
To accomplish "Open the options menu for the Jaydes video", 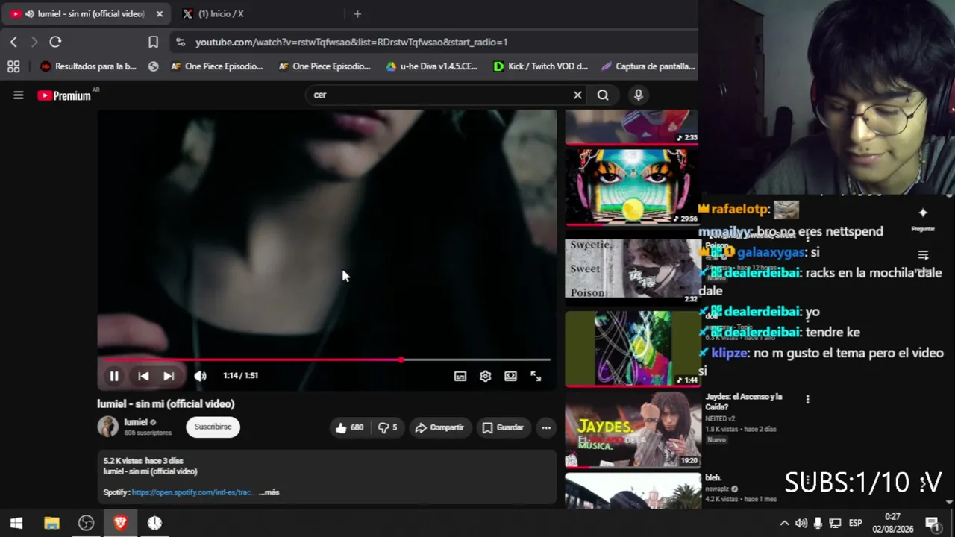I will (807, 400).
